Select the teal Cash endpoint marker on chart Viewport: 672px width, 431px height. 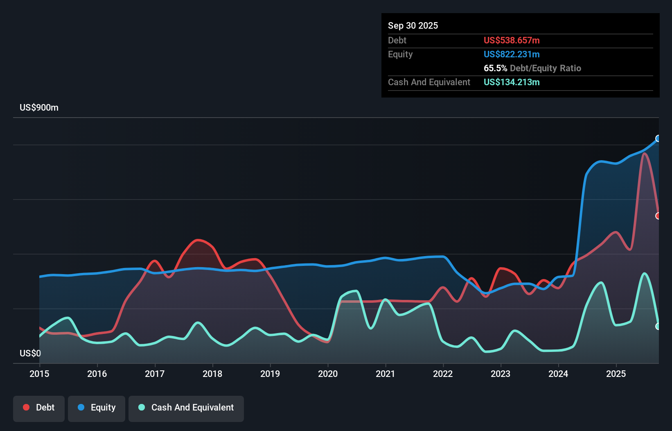(x=658, y=327)
